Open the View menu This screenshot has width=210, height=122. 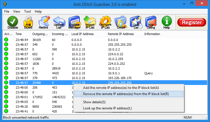[x=17, y=11]
